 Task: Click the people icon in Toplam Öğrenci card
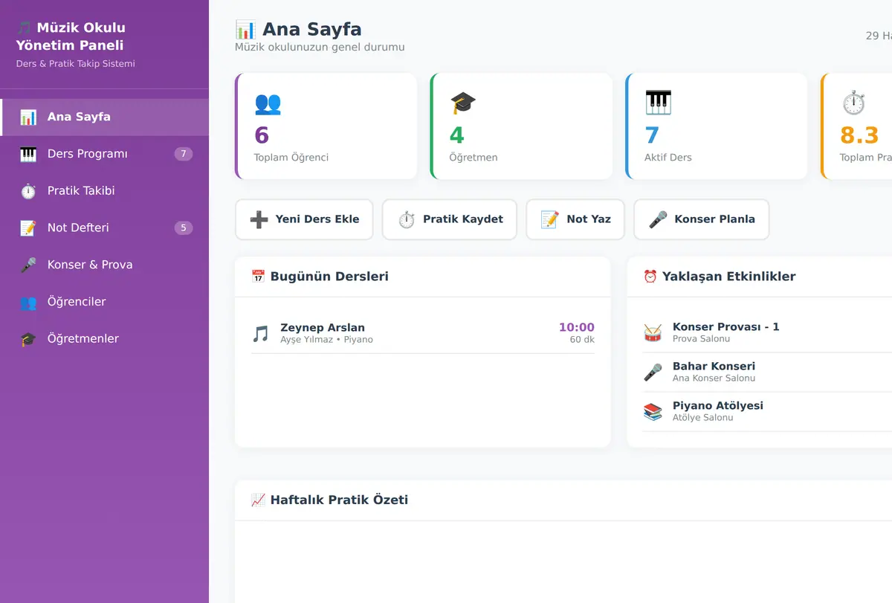tap(268, 103)
